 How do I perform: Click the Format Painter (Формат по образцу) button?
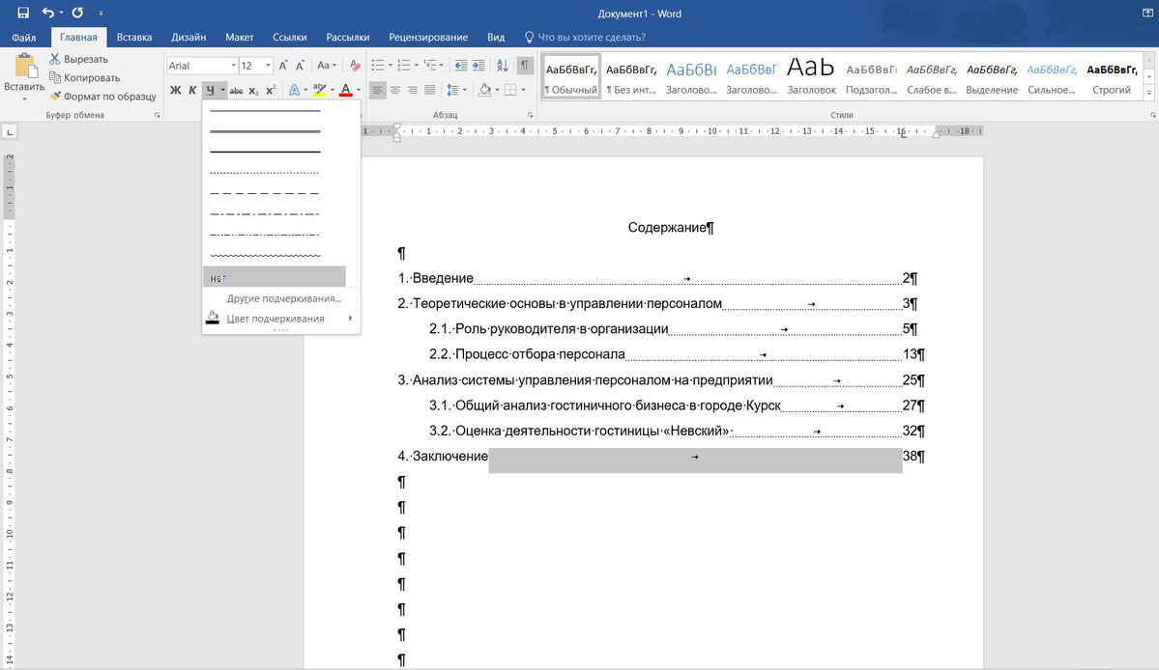102,96
